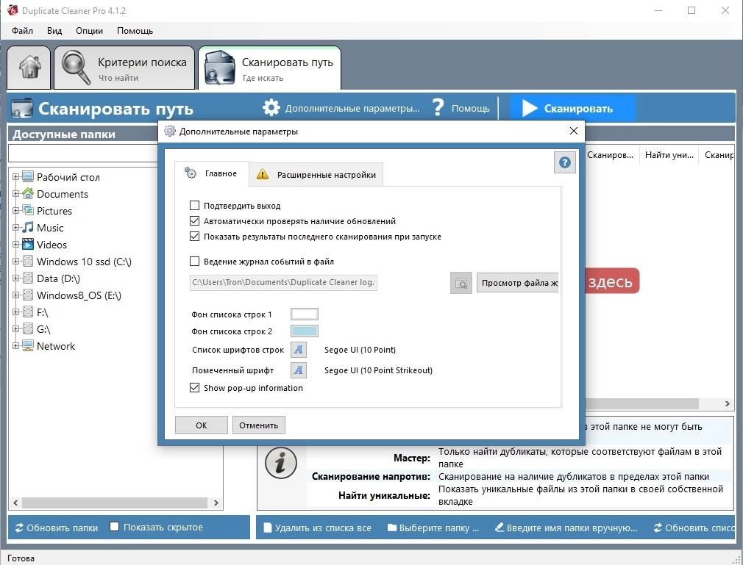743x565 pixels.
Task: Expand the Windows8_OS (E:\) node
Action: click(x=15, y=295)
